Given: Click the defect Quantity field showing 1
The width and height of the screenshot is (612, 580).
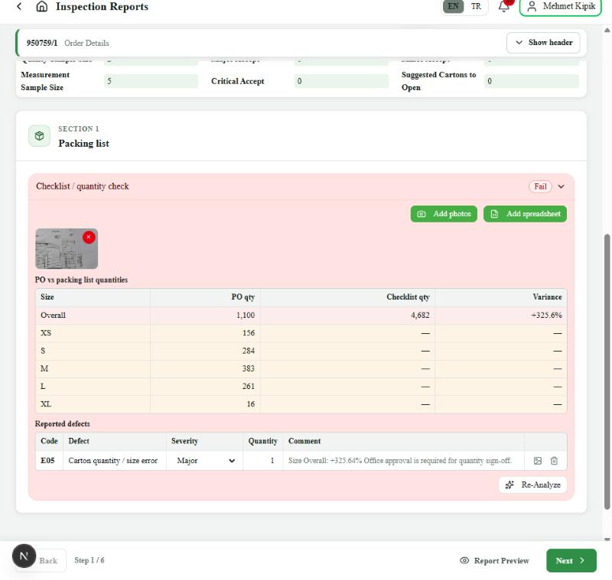Looking at the screenshot, I should (x=263, y=460).
